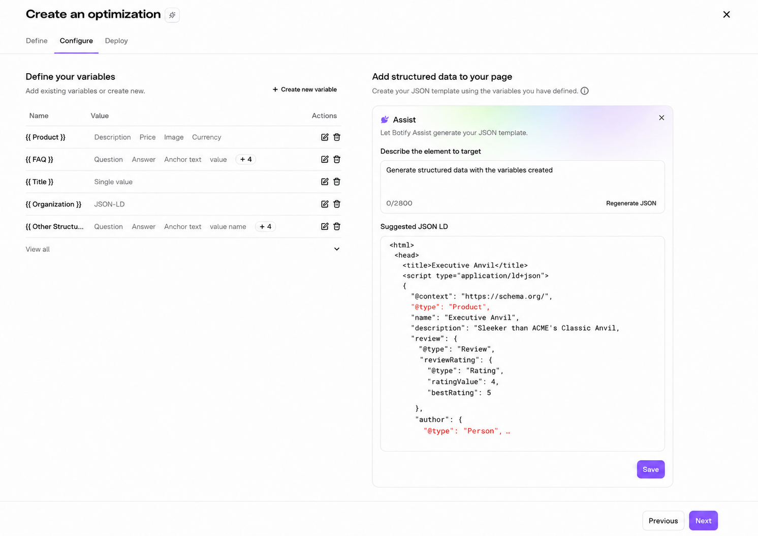Click the sparkle icon next to optimization title

point(172,15)
